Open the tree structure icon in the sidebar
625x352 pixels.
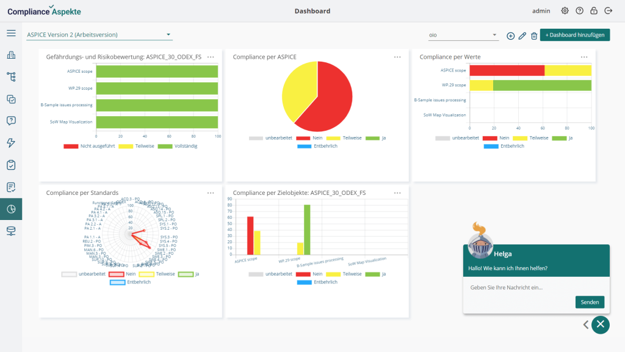tap(11, 77)
